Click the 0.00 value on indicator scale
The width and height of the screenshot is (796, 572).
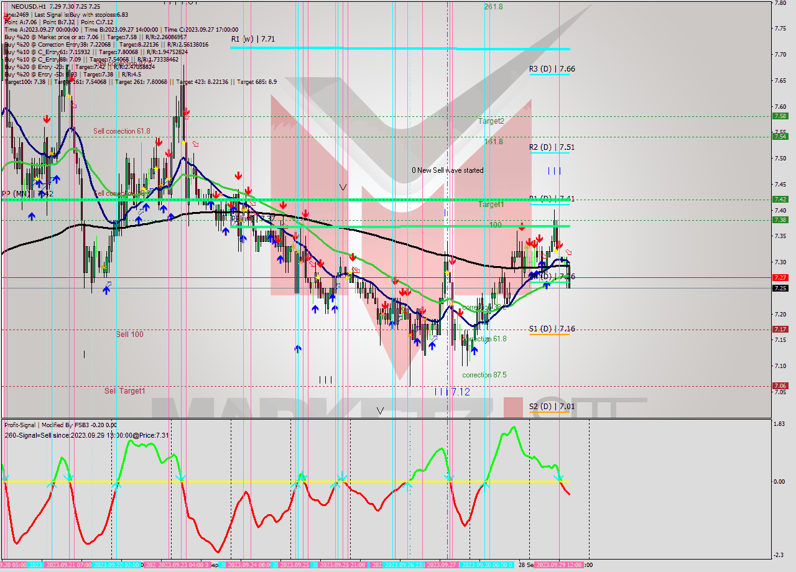pos(780,481)
